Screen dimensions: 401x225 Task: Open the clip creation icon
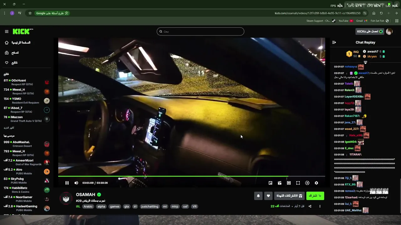279,183
